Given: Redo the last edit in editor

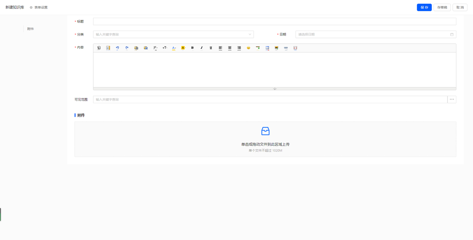Looking at the screenshot, I should point(127,48).
